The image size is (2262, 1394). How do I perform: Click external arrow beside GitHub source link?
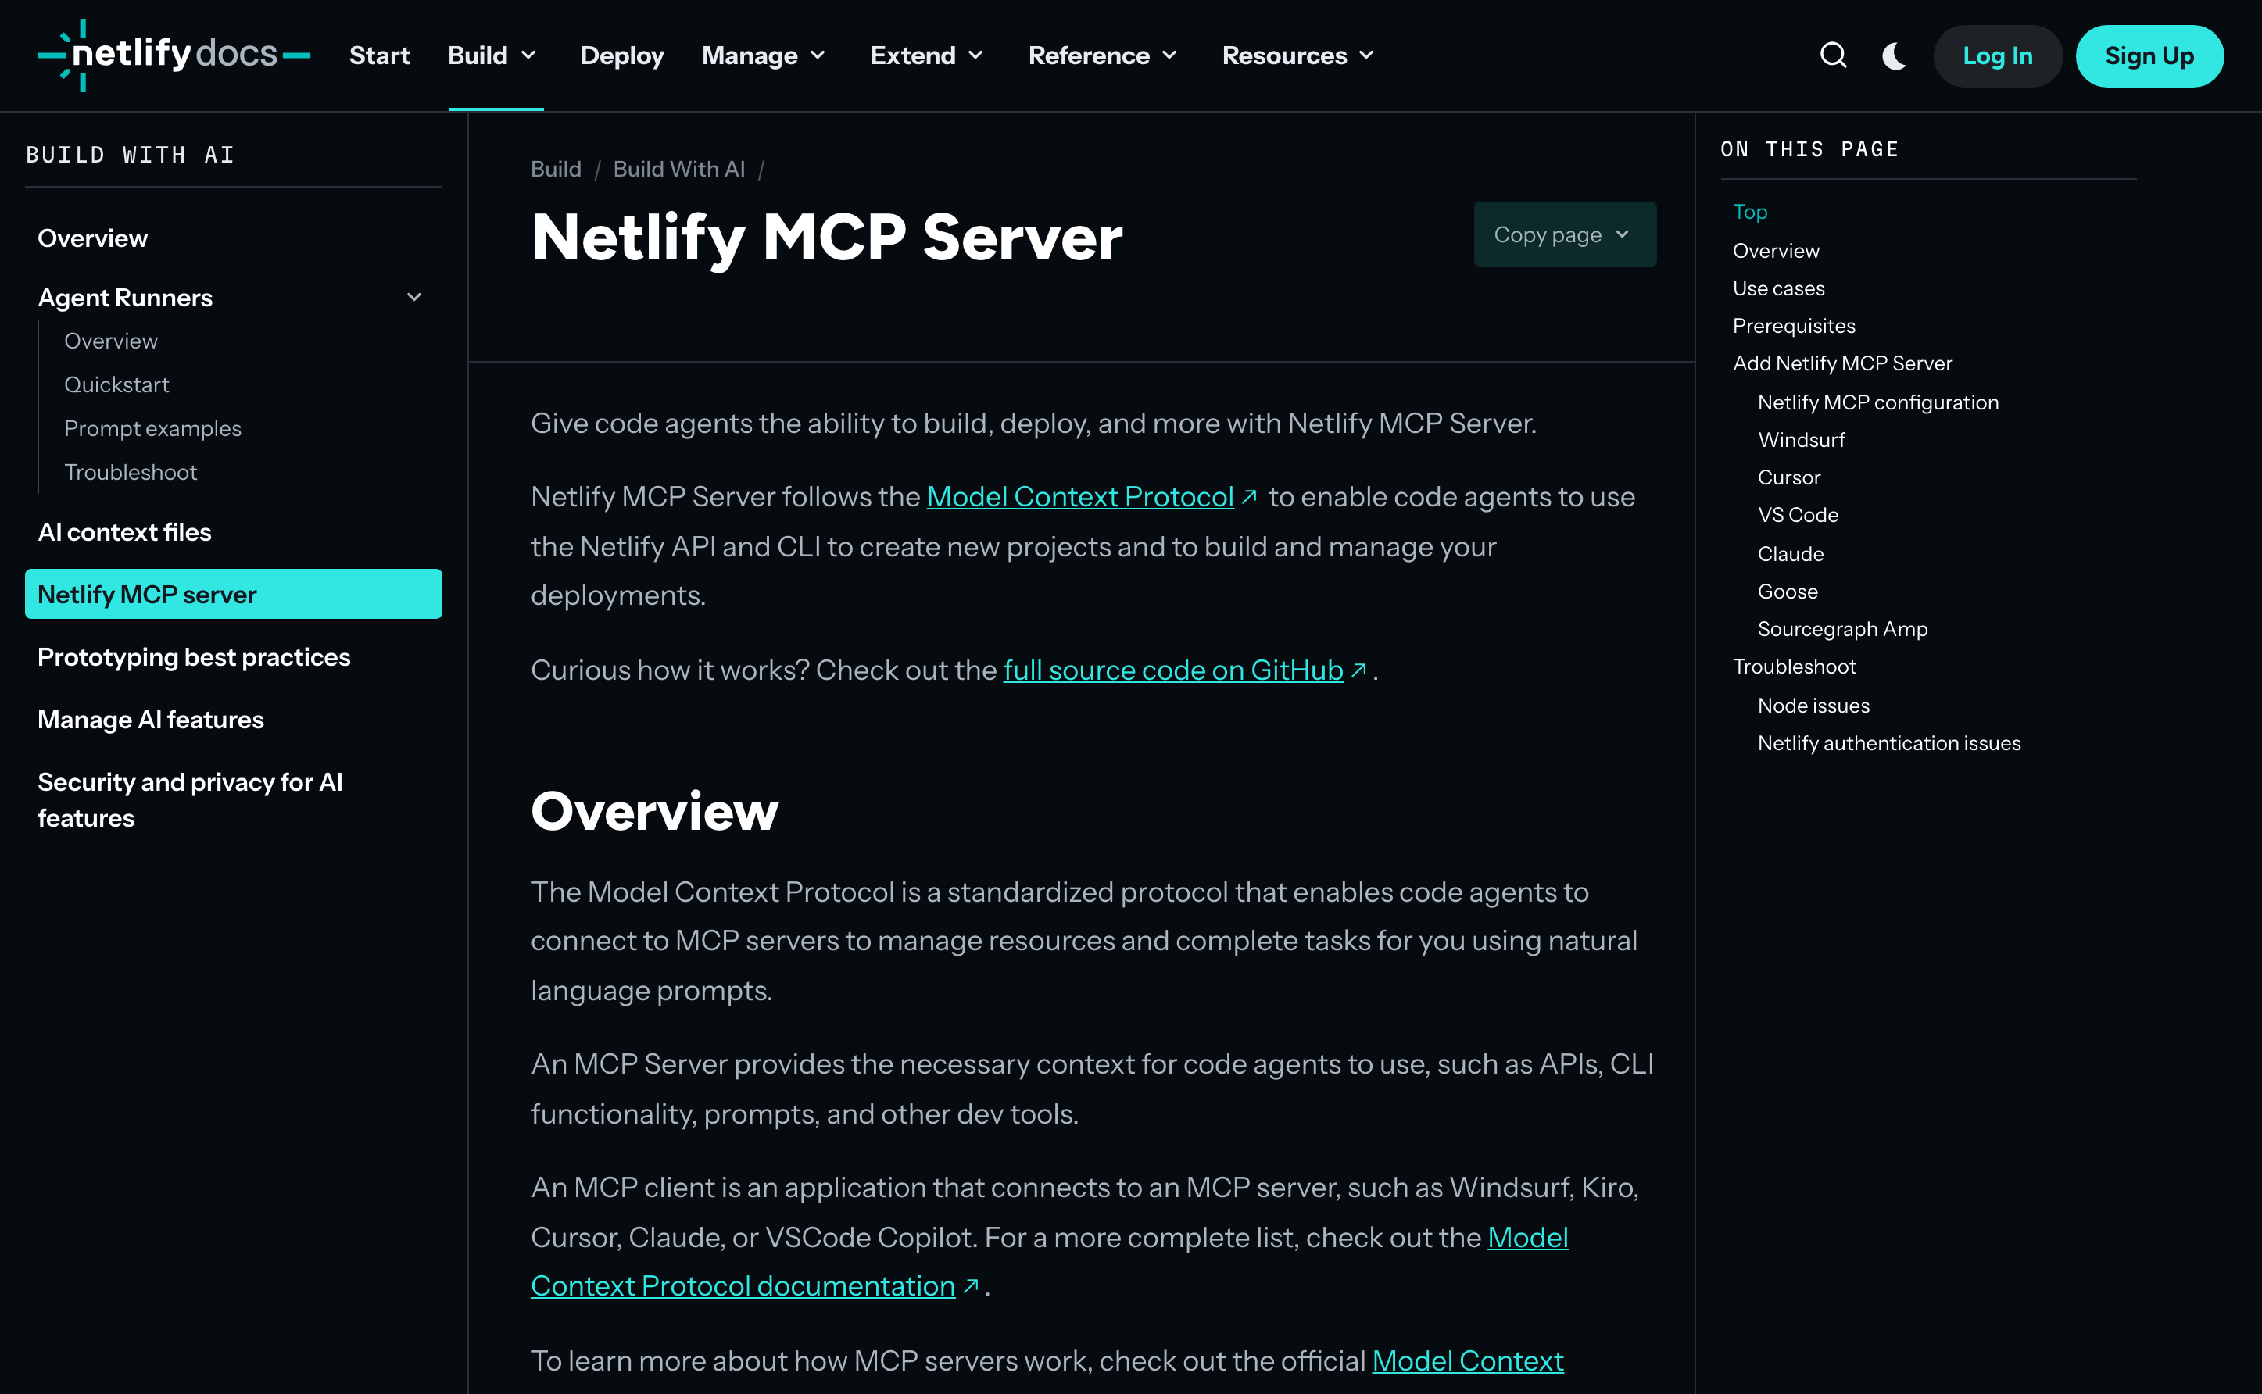[1358, 670]
